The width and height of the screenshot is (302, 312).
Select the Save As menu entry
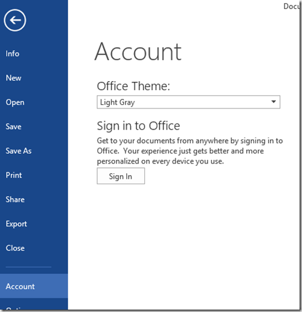pos(19,151)
